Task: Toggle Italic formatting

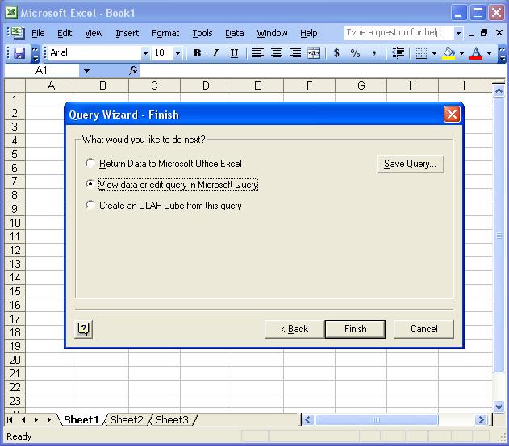Action: point(215,53)
